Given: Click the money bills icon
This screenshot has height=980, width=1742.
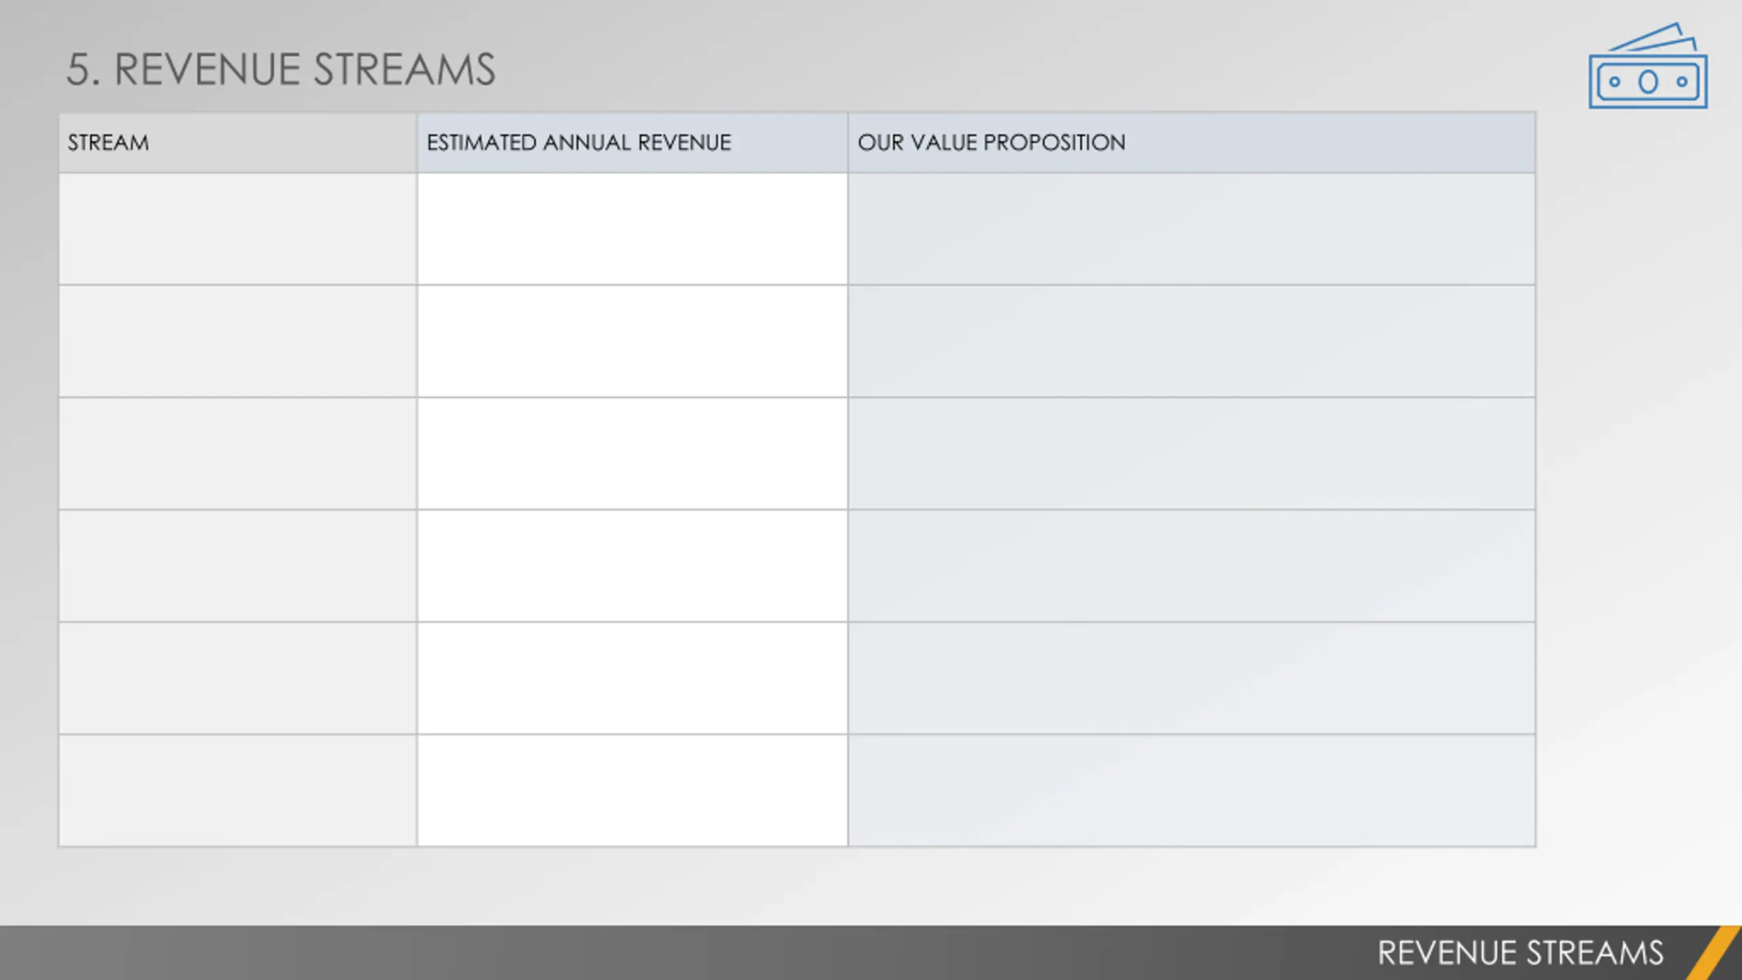Looking at the screenshot, I should (1647, 66).
